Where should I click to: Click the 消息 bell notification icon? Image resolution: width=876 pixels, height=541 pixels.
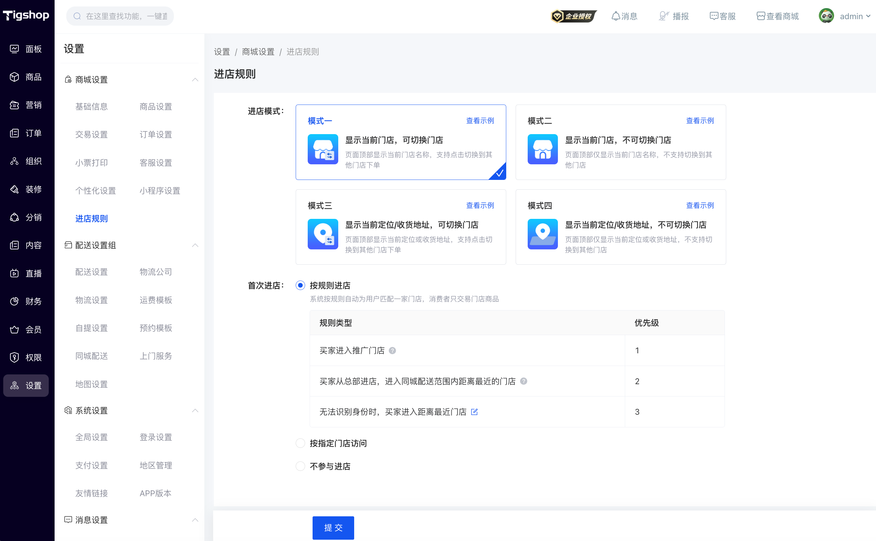point(615,16)
